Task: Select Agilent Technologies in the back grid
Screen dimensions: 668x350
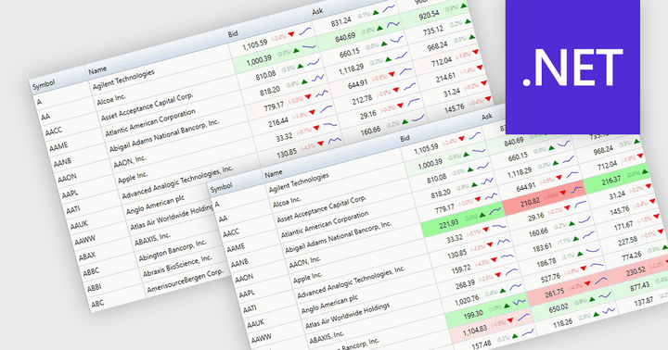Action: point(123,80)
